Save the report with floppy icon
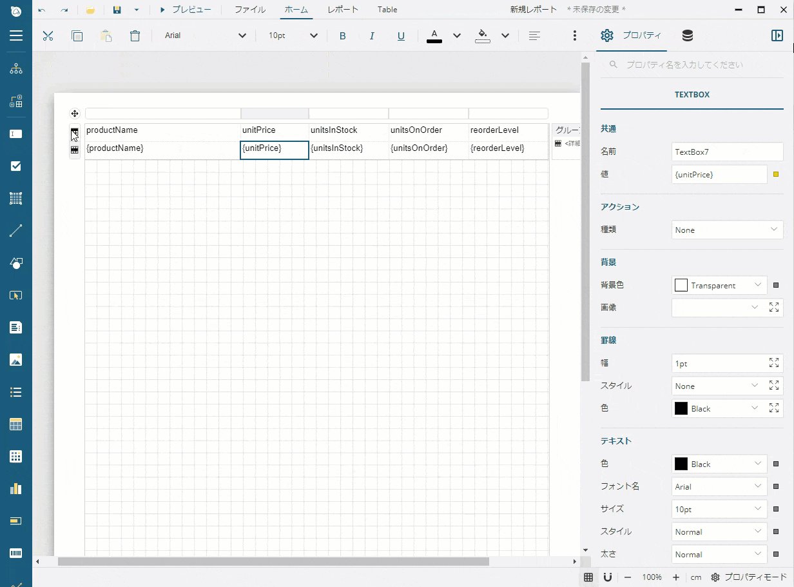794x587 pixels. coord(117,10)
